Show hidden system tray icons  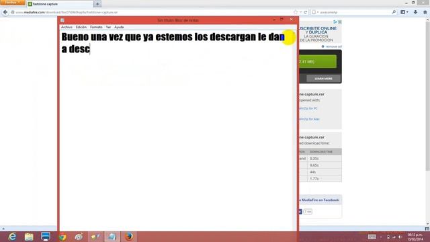(x=381, y=237)
